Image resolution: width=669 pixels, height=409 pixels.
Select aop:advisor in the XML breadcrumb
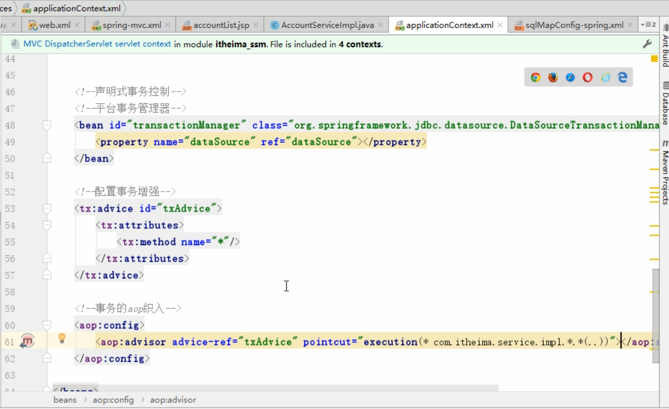pyautogui.click(x=173, y=400)
